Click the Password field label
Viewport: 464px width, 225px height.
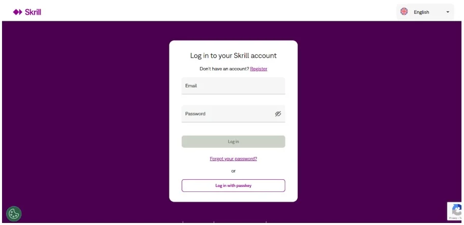(195, 114)
